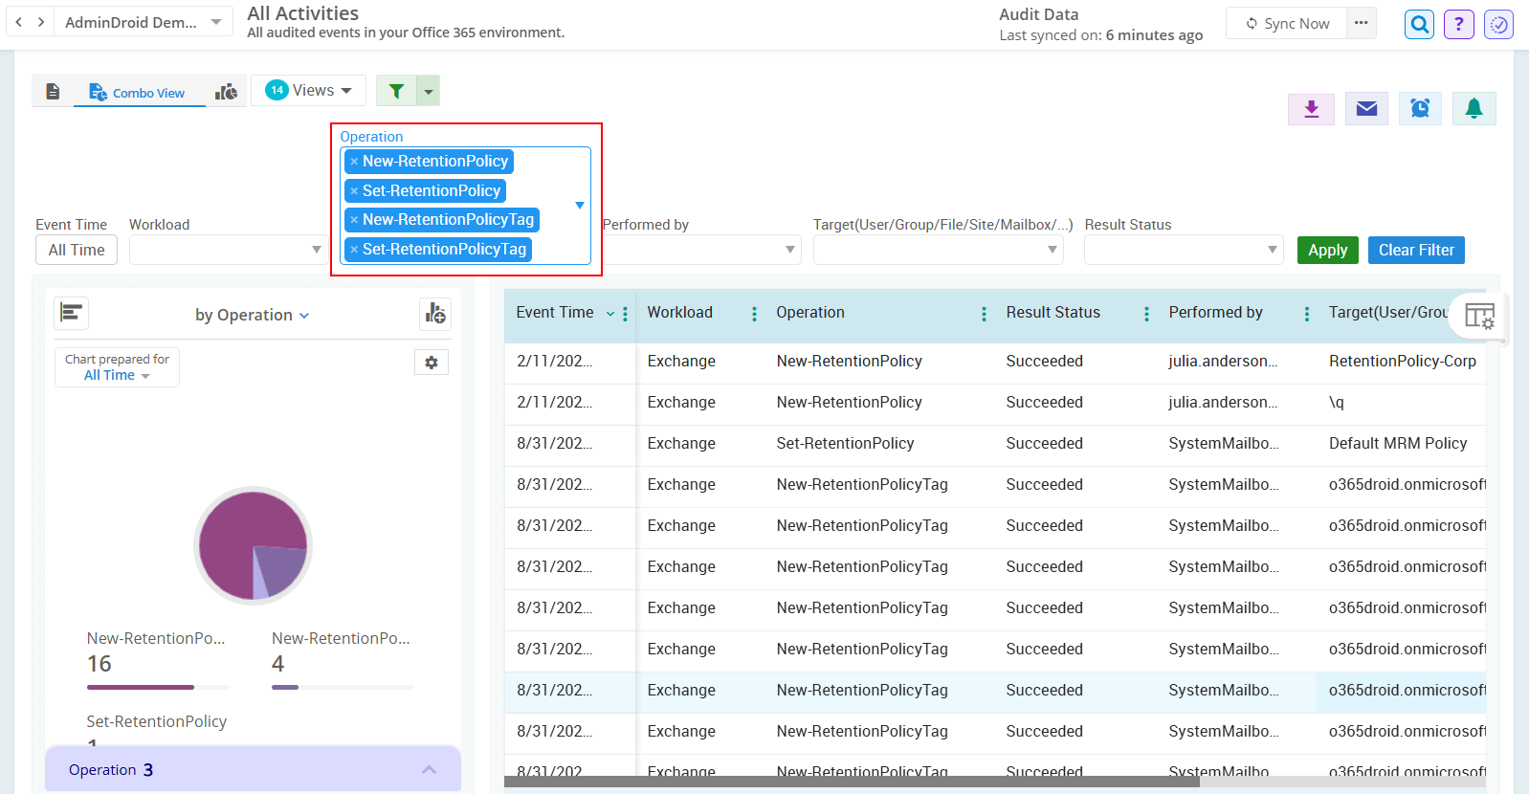Expand the 14 Views dropdown

click(x=308, y=91)
